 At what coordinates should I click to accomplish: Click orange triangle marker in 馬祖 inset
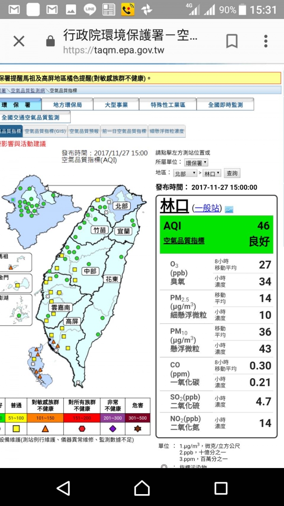[x=11, y=268]
